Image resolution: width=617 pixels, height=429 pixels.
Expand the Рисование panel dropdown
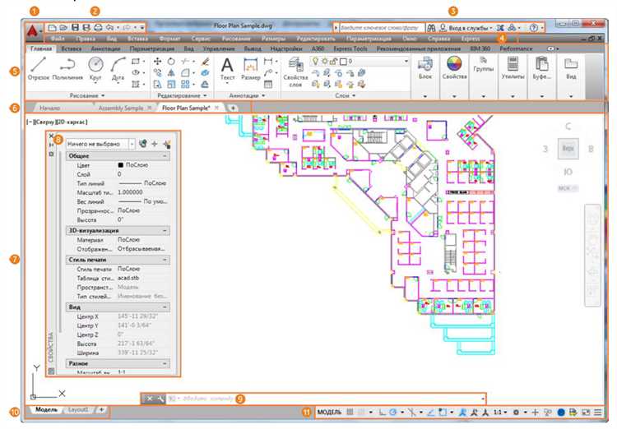87,95
